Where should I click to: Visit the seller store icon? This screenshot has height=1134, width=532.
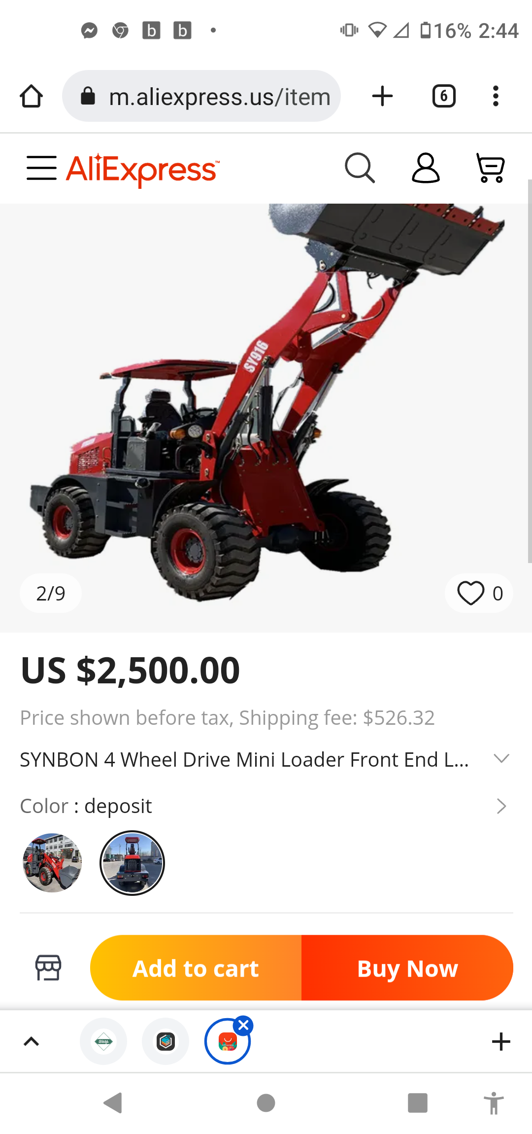[48, 967]
